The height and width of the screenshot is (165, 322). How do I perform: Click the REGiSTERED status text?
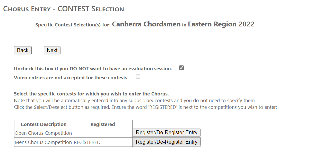click(x=87, y=142)
